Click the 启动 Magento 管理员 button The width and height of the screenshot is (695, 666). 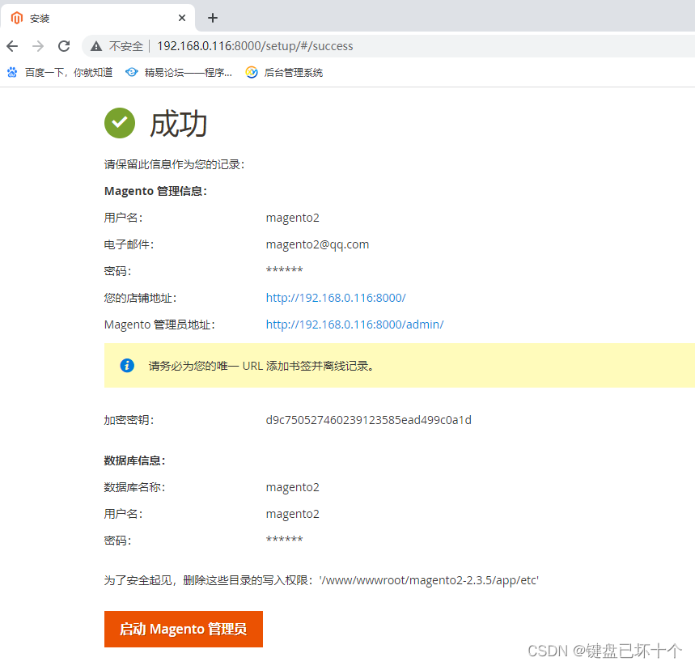[183, 629]
